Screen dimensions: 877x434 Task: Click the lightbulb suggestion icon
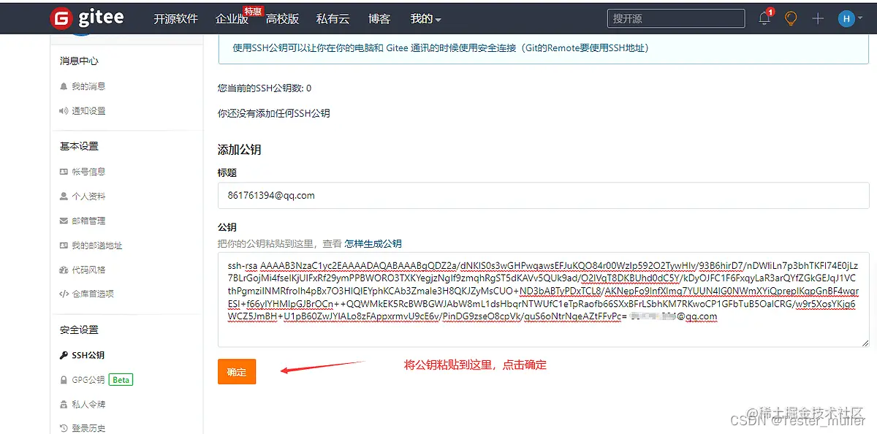coord(791,18)
